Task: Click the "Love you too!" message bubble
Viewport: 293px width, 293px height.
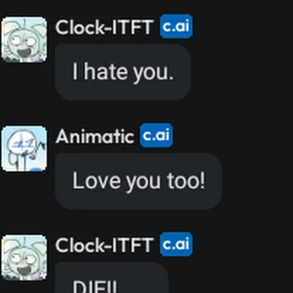Action: click(139, 181)
